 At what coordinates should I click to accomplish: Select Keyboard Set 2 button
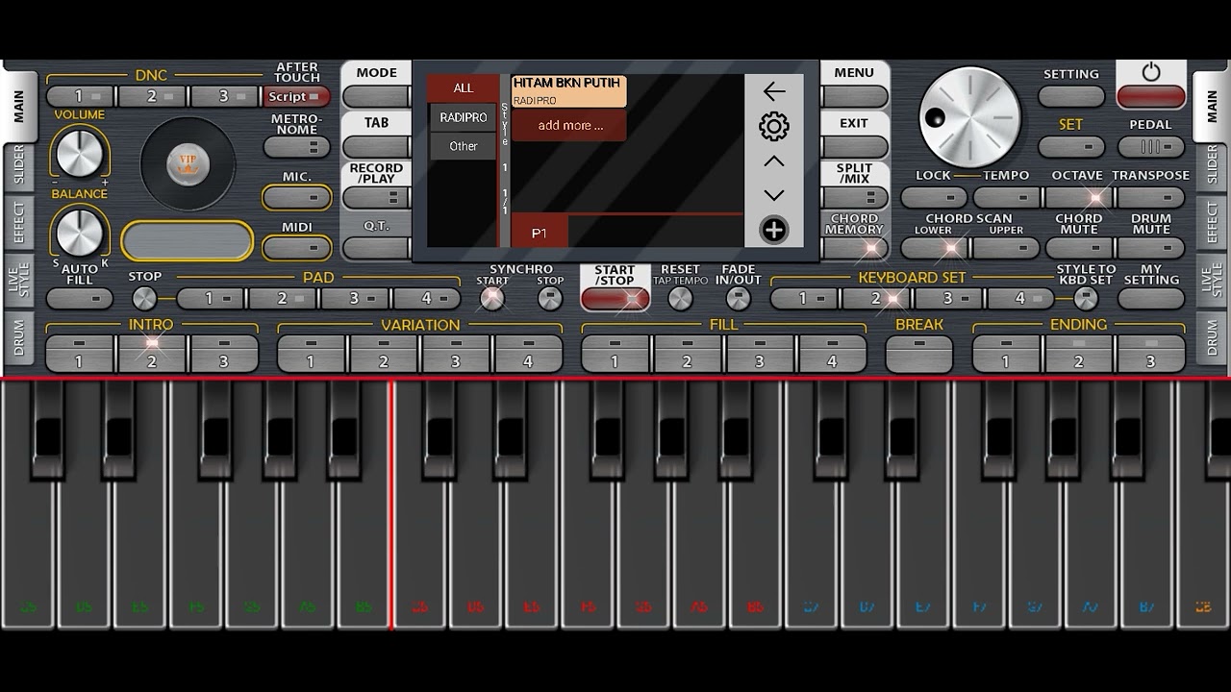point(876,298)
